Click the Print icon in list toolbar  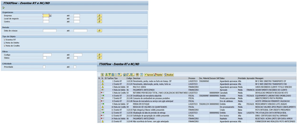tap(125, 75)
